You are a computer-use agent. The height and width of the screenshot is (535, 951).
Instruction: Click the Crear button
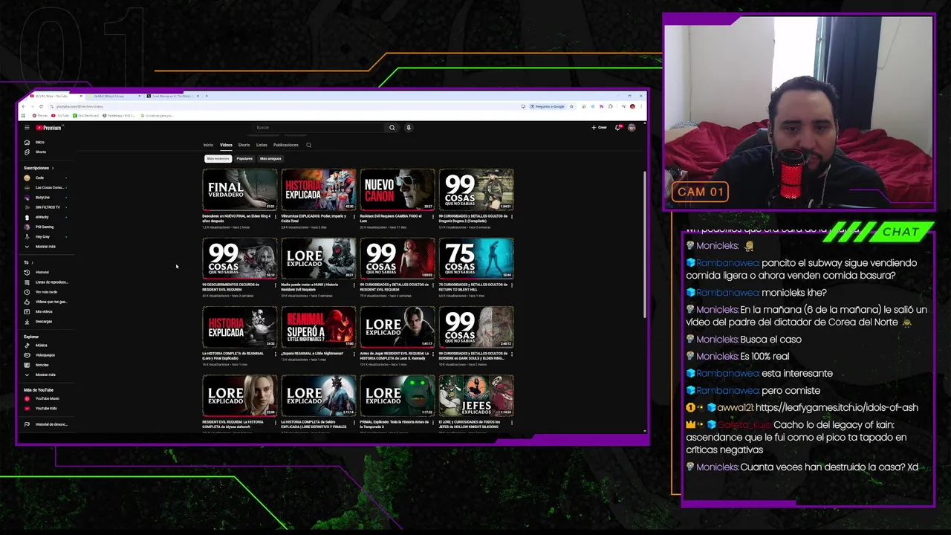tap(600, 128)
